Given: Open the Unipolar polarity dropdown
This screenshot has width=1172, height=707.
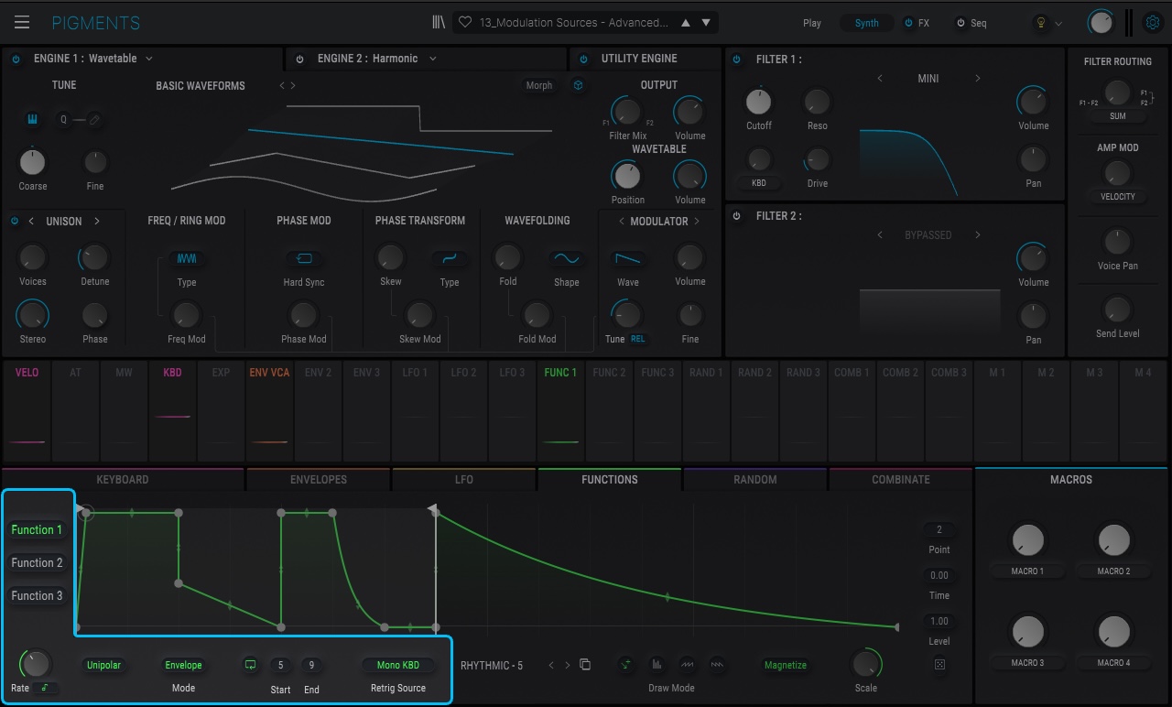Looking at the screenshot, I should click(103, 665).
